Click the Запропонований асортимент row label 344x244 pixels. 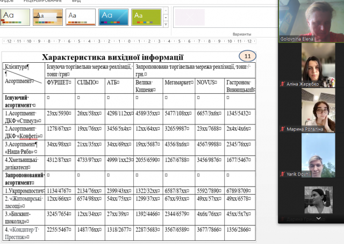click(x=24, y=179)
